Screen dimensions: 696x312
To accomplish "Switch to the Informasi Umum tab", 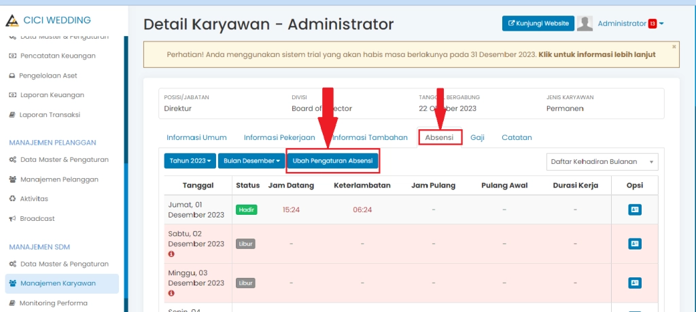I will 196,137.
